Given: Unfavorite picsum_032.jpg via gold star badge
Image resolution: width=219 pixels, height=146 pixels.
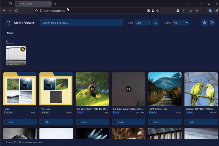Looking at the screenshot, I should (23, 49).
